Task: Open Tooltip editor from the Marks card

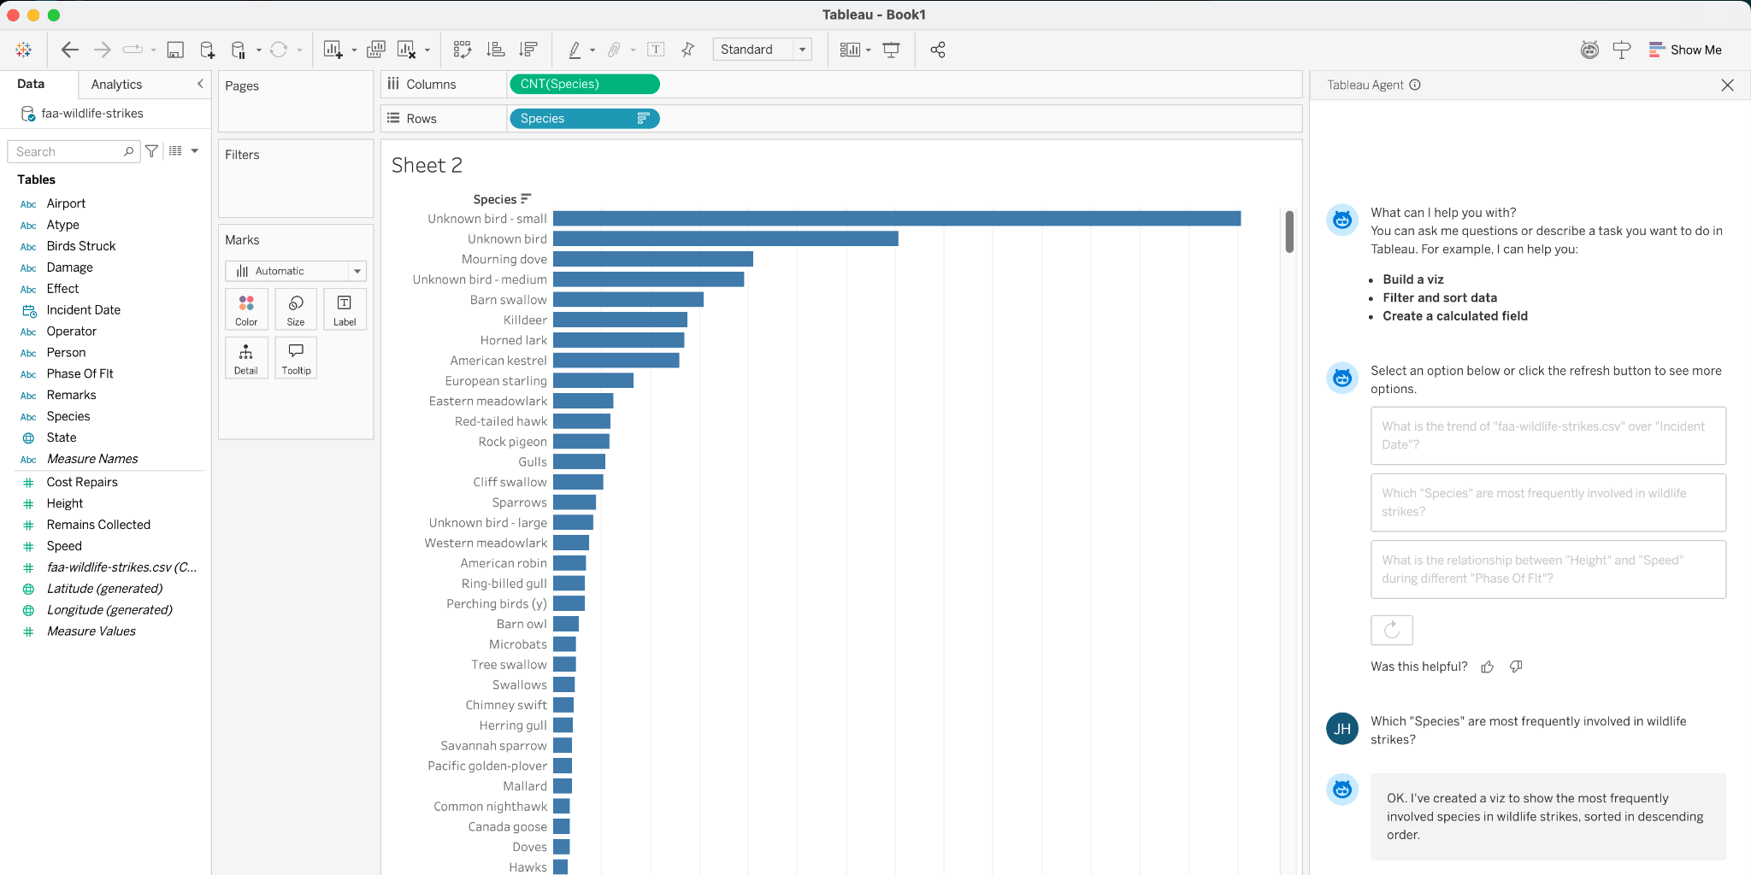Action: pos(295,357)
